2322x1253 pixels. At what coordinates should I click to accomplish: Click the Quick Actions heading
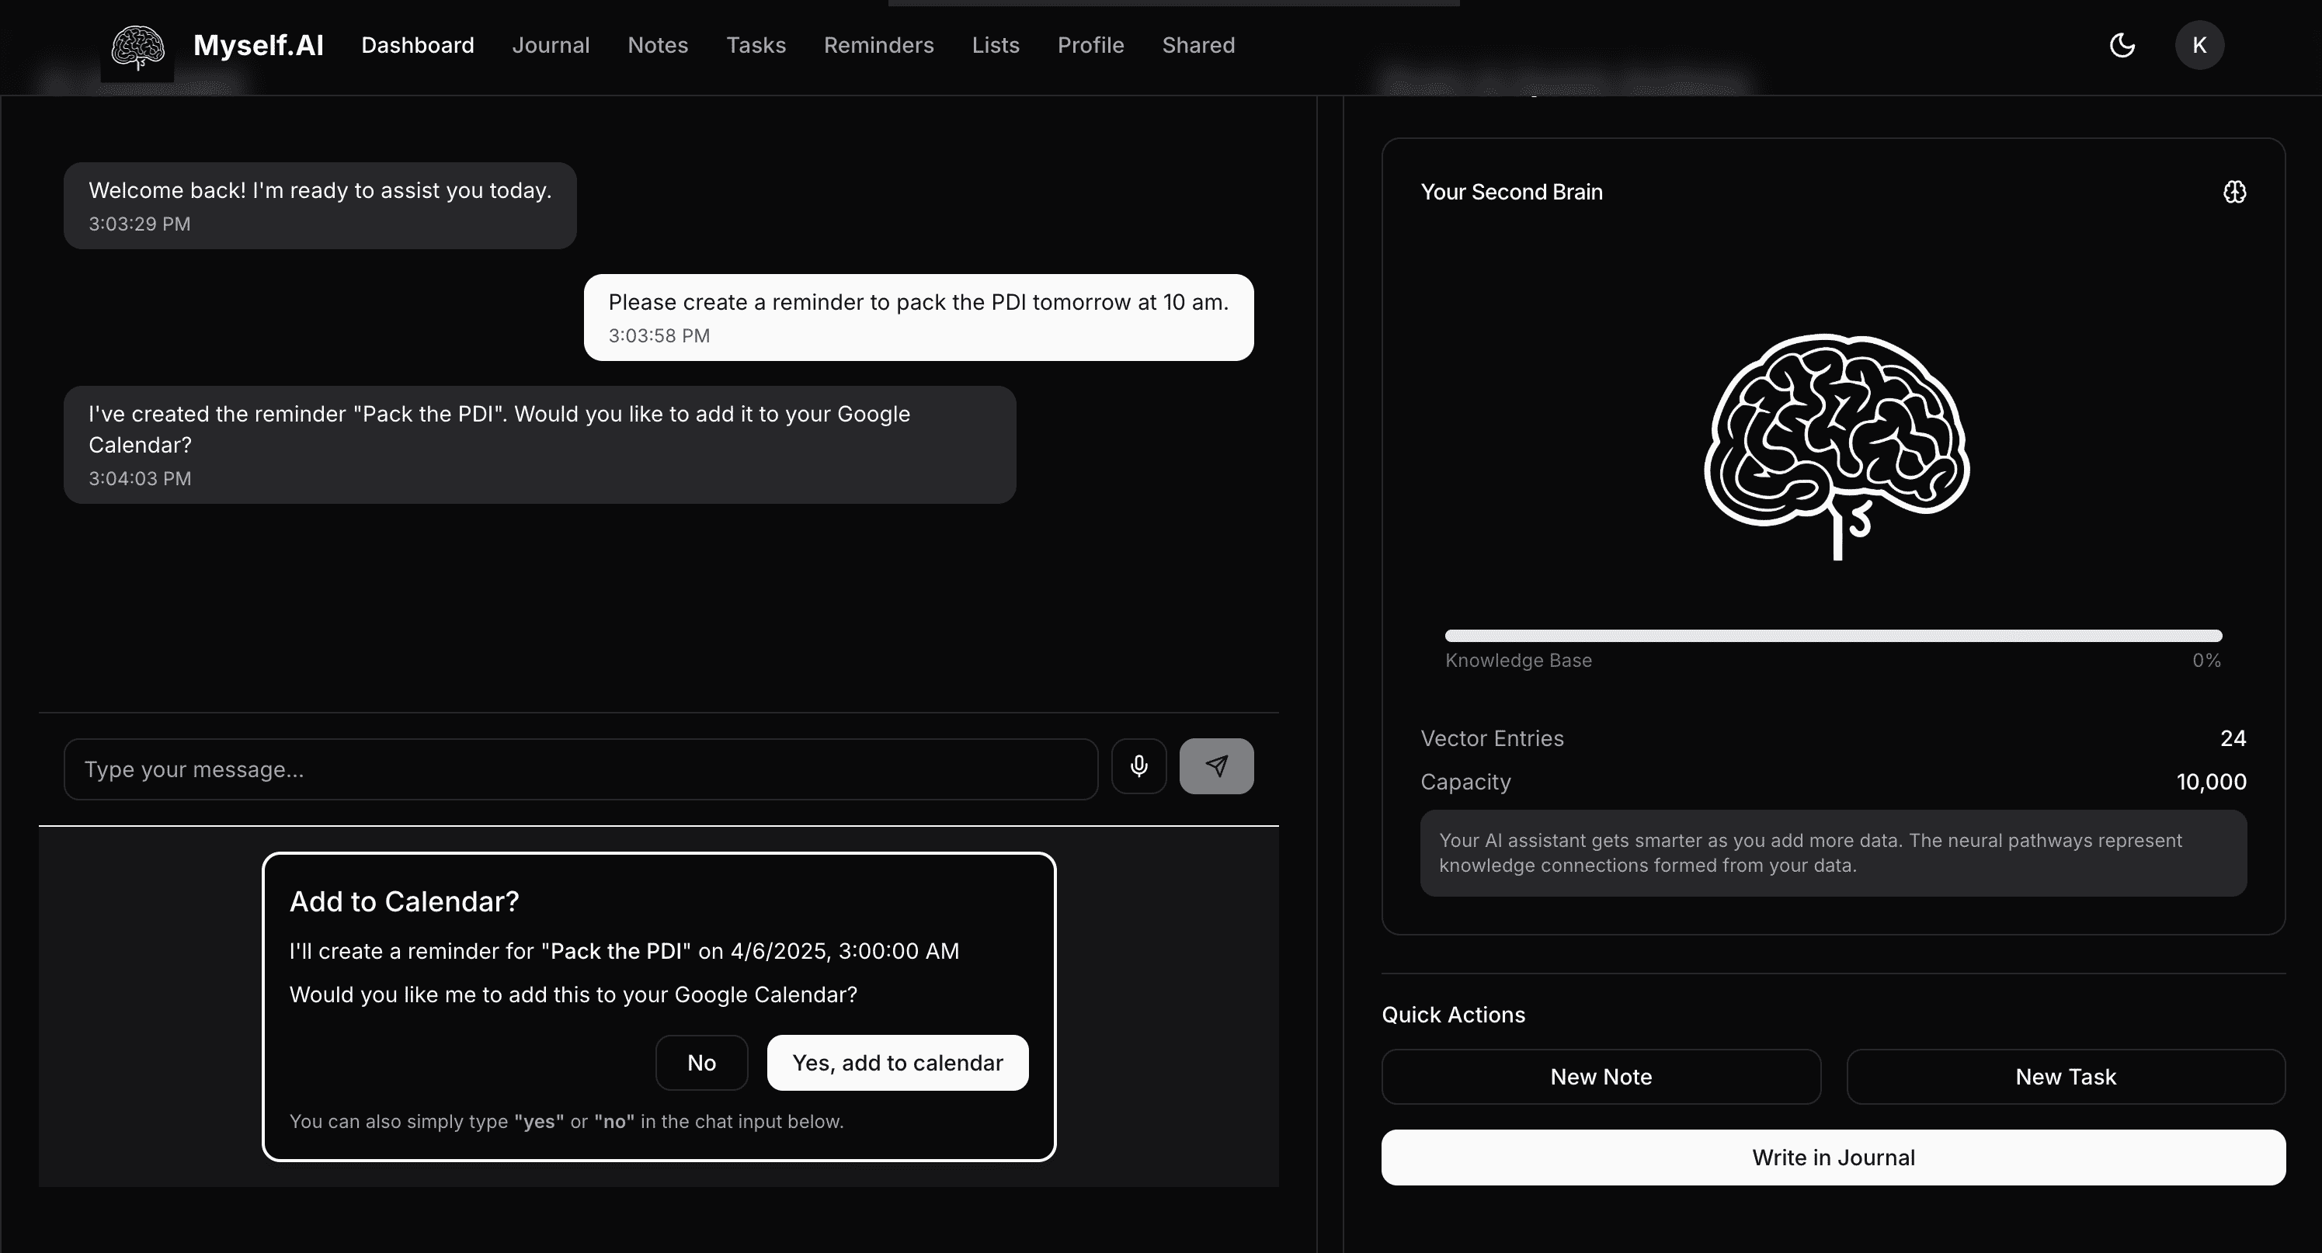[1453, 1015]
